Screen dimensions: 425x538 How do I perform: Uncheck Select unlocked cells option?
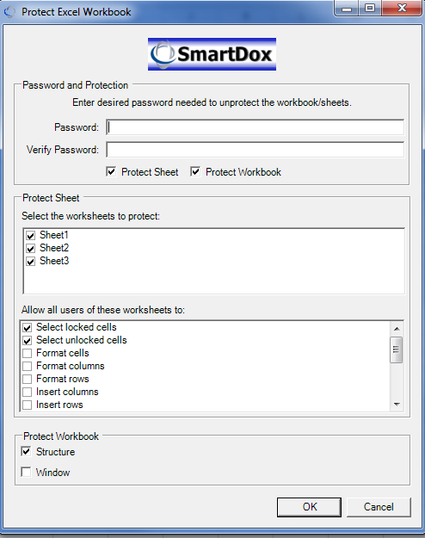27,340
